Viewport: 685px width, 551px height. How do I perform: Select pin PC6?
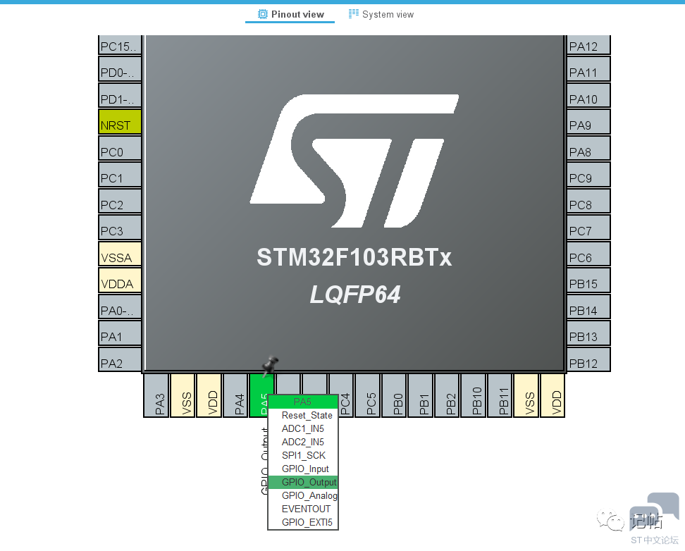coord(588,254)
